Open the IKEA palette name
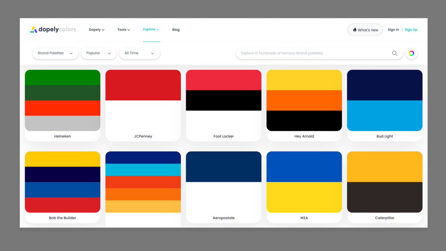This screenshot has width=446, height=251. pos(304,218)
